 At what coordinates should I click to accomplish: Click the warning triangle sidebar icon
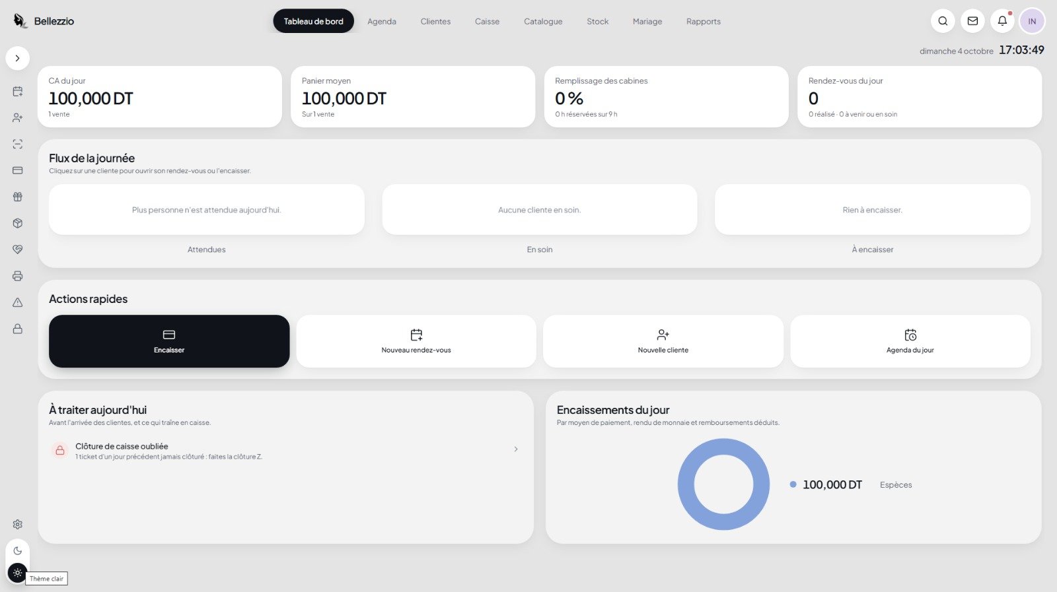[18, 302]
